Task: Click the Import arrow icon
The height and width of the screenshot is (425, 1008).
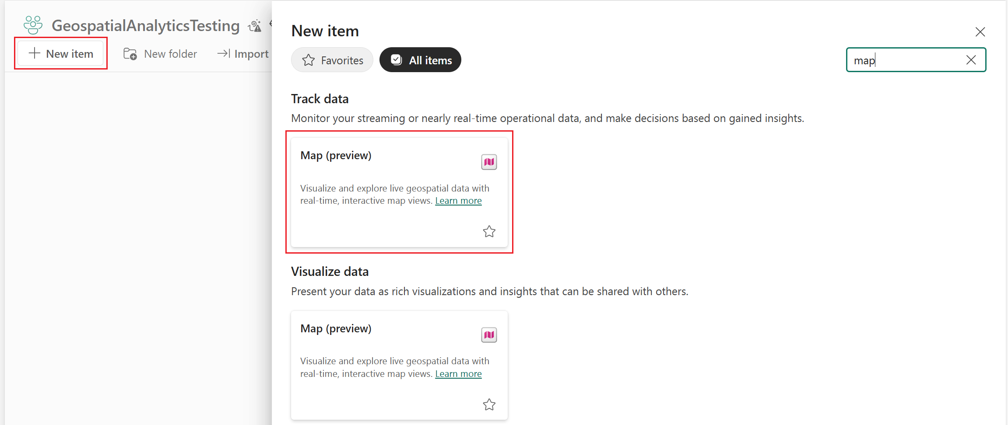Action: (224, 53)
